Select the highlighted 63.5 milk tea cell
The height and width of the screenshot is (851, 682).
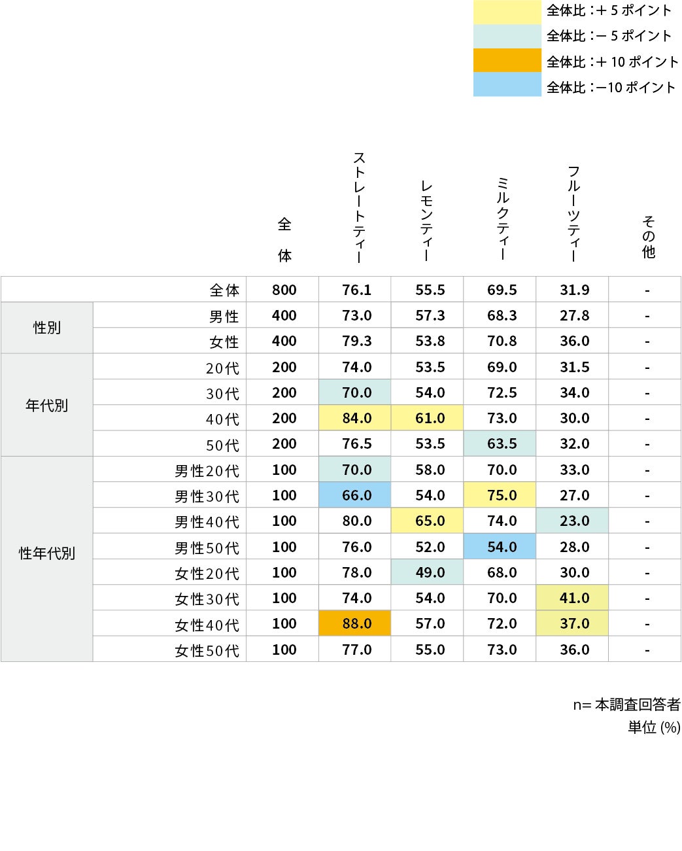coord(500,443)
